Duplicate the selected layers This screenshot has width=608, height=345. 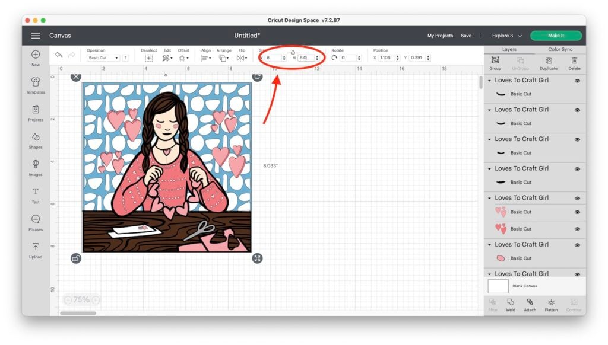(549, 63)
